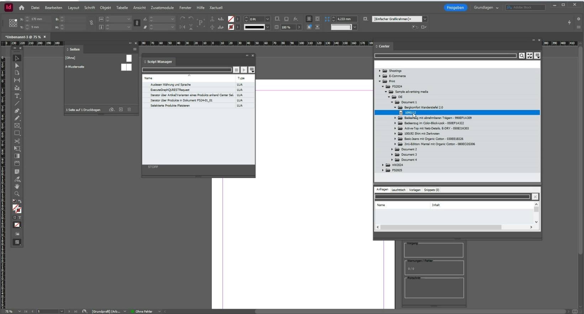Image resolution: width=584 pixels, height=314 pixels.
Task: Select the Type tool in toolbox
Action: click(17, 96)
